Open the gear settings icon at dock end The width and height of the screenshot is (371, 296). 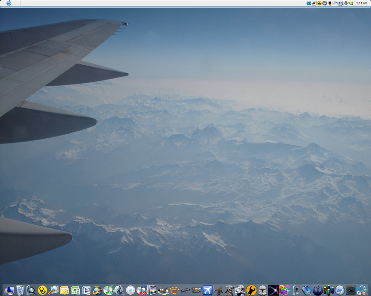pos(362,290)
